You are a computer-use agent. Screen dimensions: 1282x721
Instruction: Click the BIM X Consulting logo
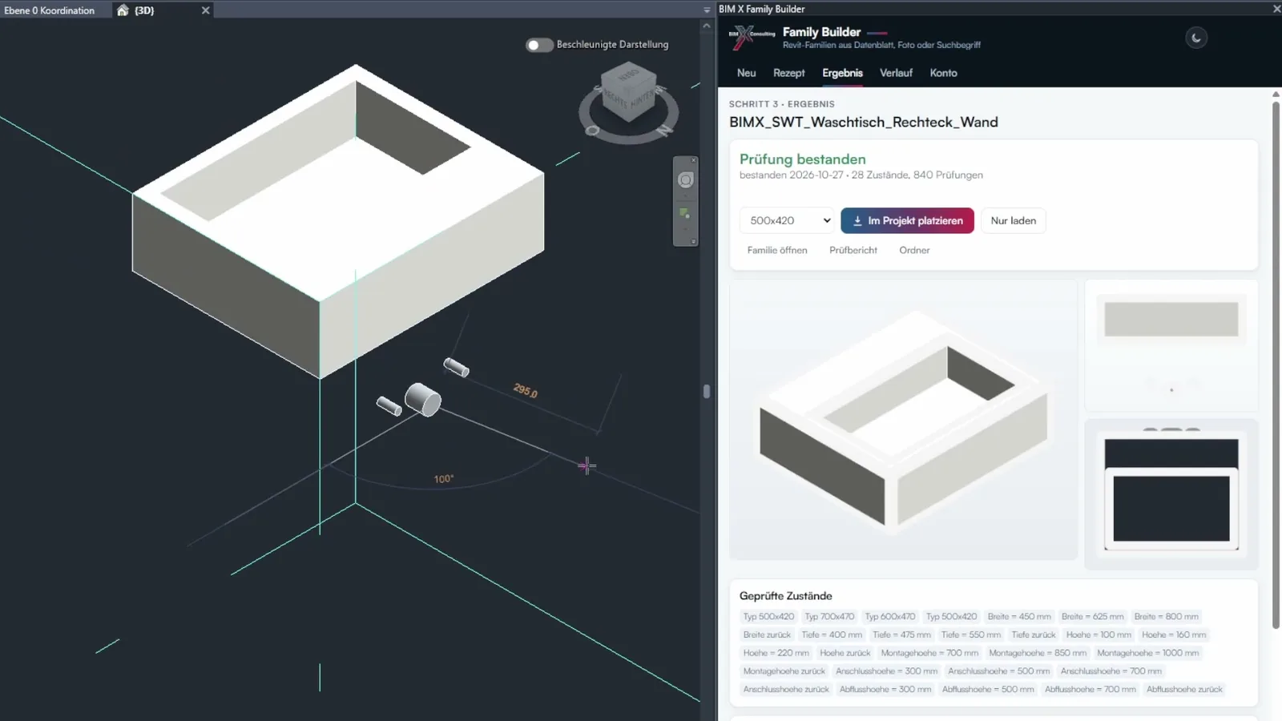(x=752, y=37)
